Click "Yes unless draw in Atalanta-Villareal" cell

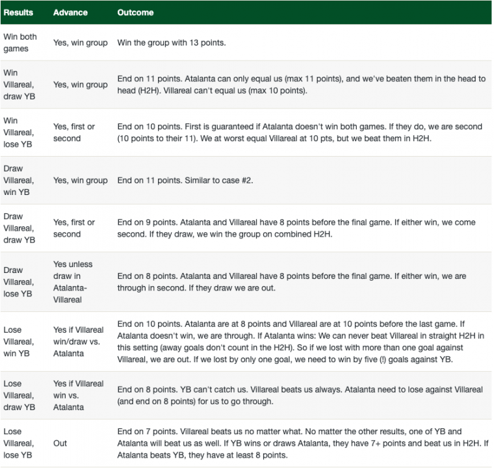(72, 282)
